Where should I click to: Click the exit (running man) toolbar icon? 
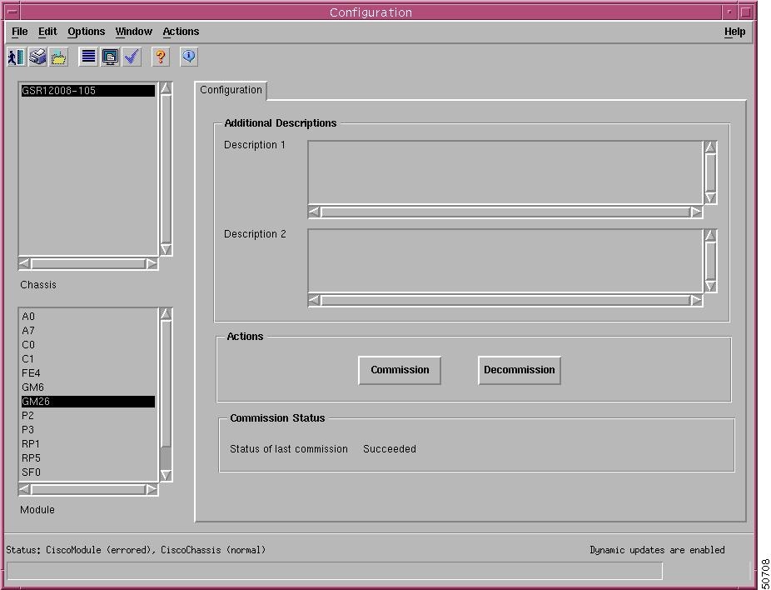[x=16, y=57]
